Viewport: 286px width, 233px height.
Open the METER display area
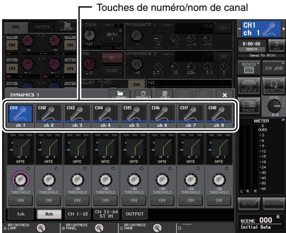[x=262, y=156]
